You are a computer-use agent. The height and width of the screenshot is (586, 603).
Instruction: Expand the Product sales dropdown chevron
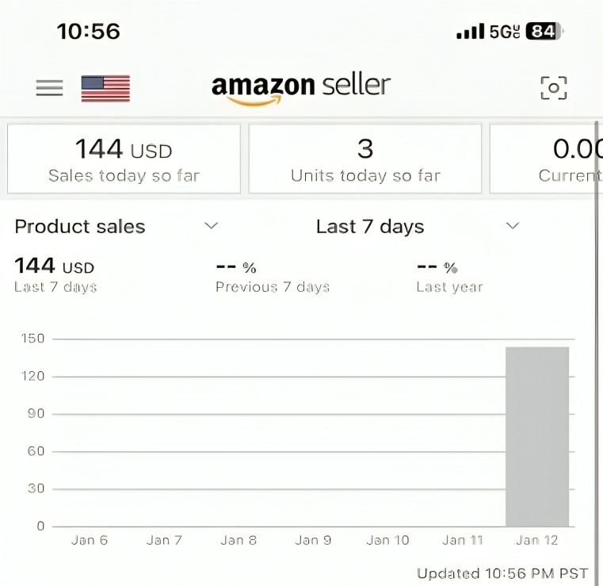[x=211, y=225]
